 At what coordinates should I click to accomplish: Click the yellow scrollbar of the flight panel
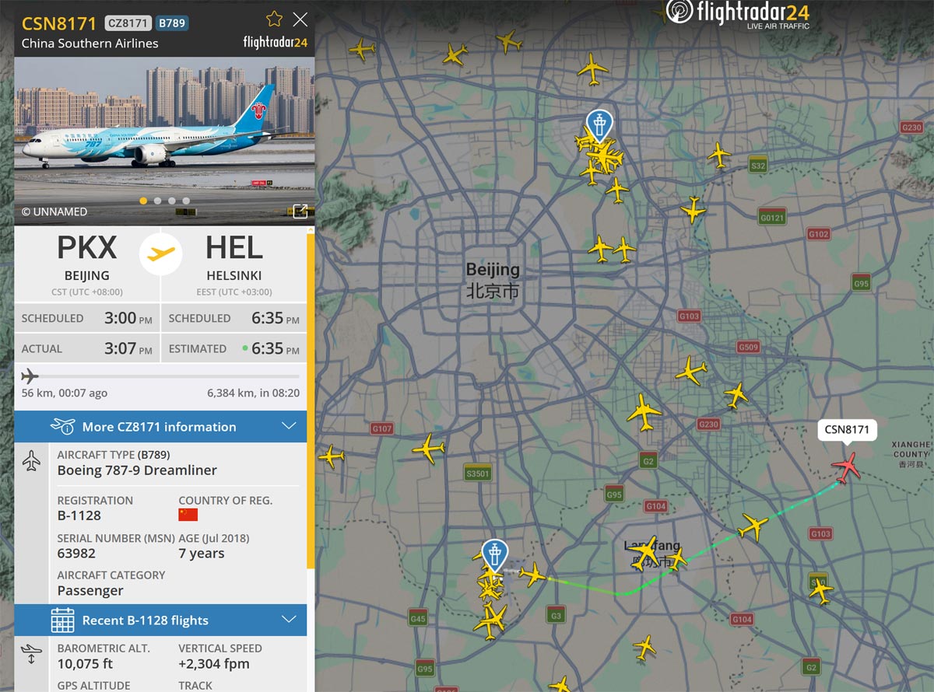(x=311, y=398)
